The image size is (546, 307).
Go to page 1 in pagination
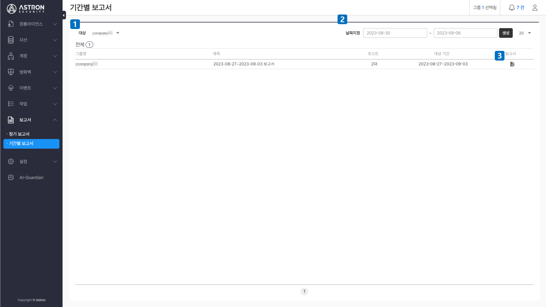304,291
